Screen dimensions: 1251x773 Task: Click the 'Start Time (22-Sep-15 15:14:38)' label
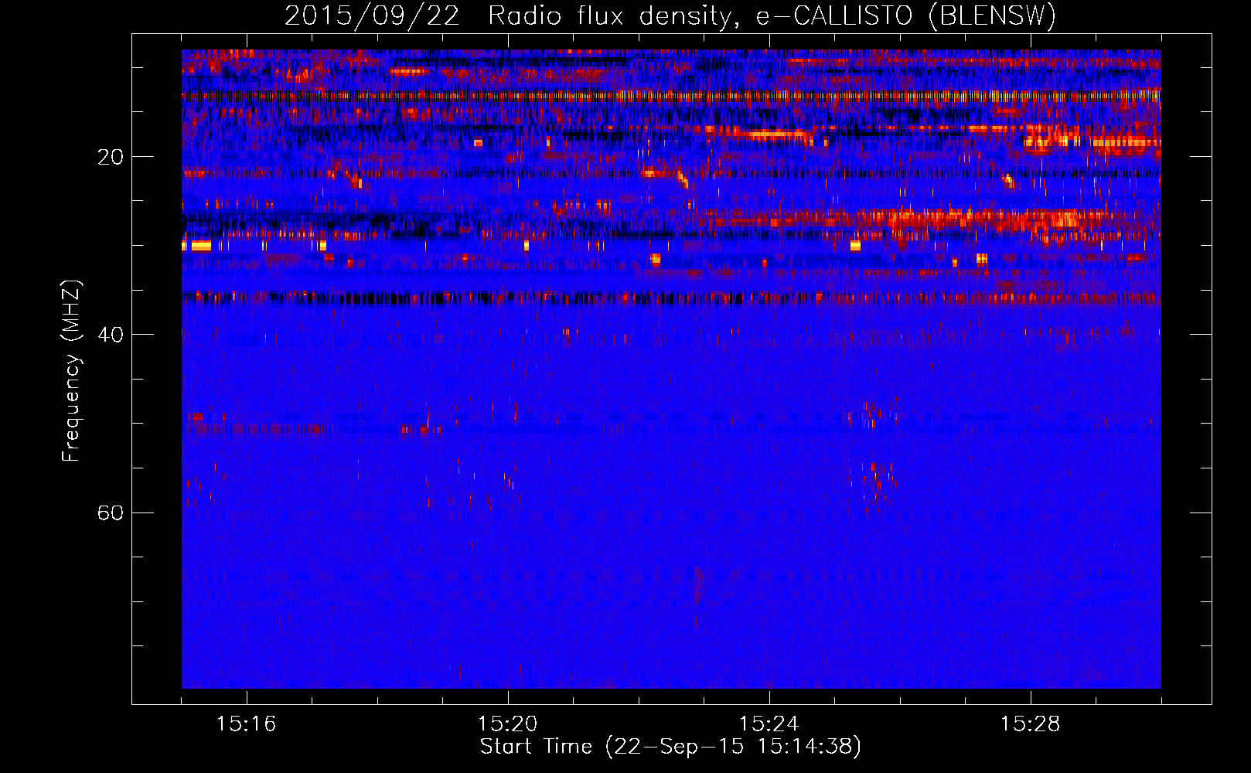(x=670, y=747)
